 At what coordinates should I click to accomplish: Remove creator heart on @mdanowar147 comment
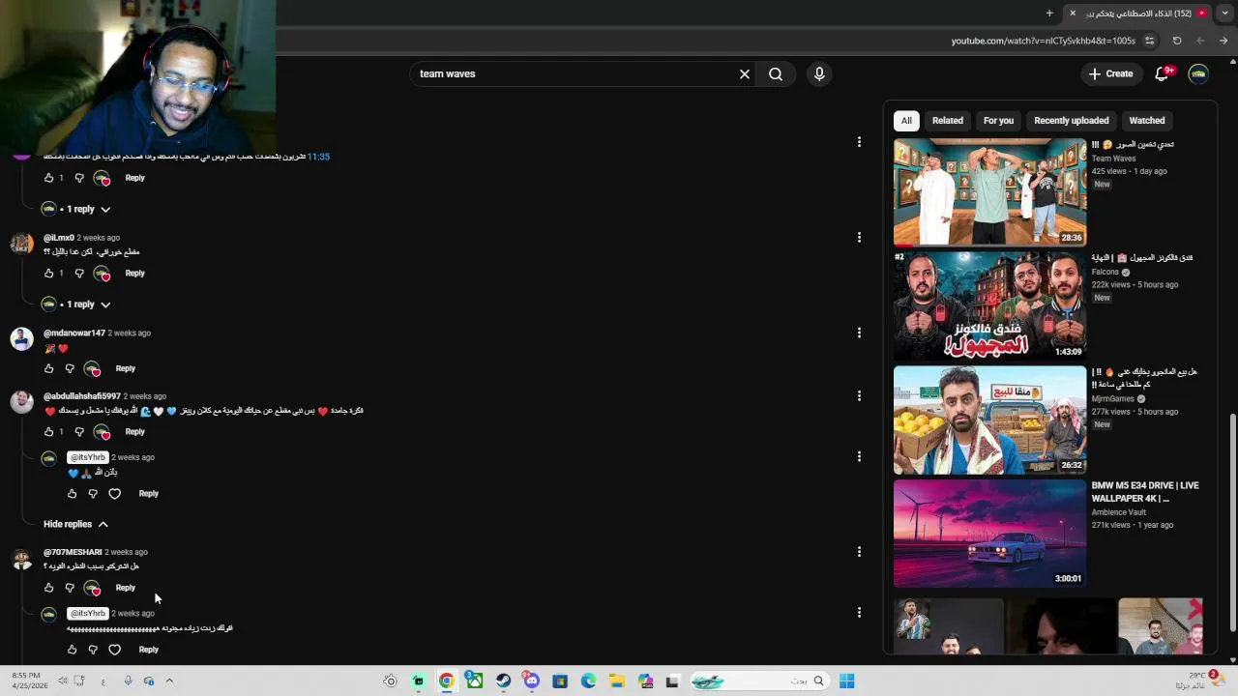[92, 368]
